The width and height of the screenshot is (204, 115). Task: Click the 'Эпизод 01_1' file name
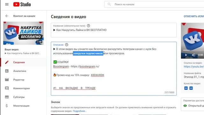(x=194, y=77)
